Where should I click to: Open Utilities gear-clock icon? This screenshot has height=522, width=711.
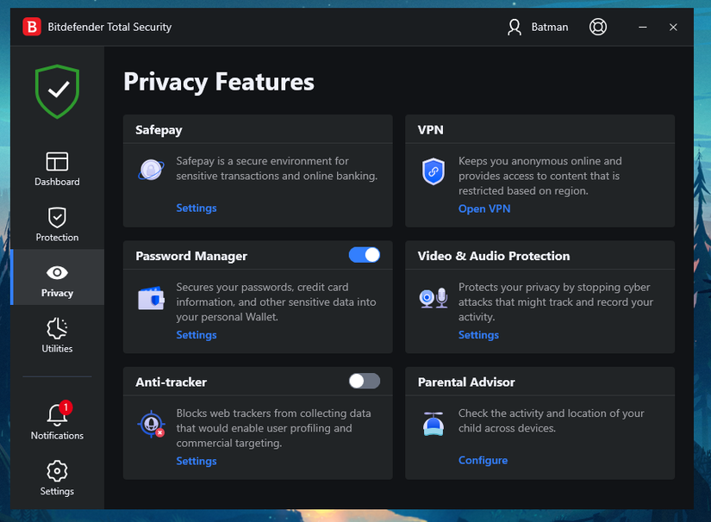click(57, 328)
